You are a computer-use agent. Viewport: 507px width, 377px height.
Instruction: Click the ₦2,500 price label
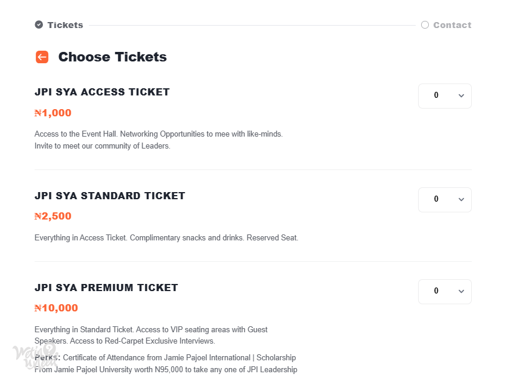click(x=52, y=216)
